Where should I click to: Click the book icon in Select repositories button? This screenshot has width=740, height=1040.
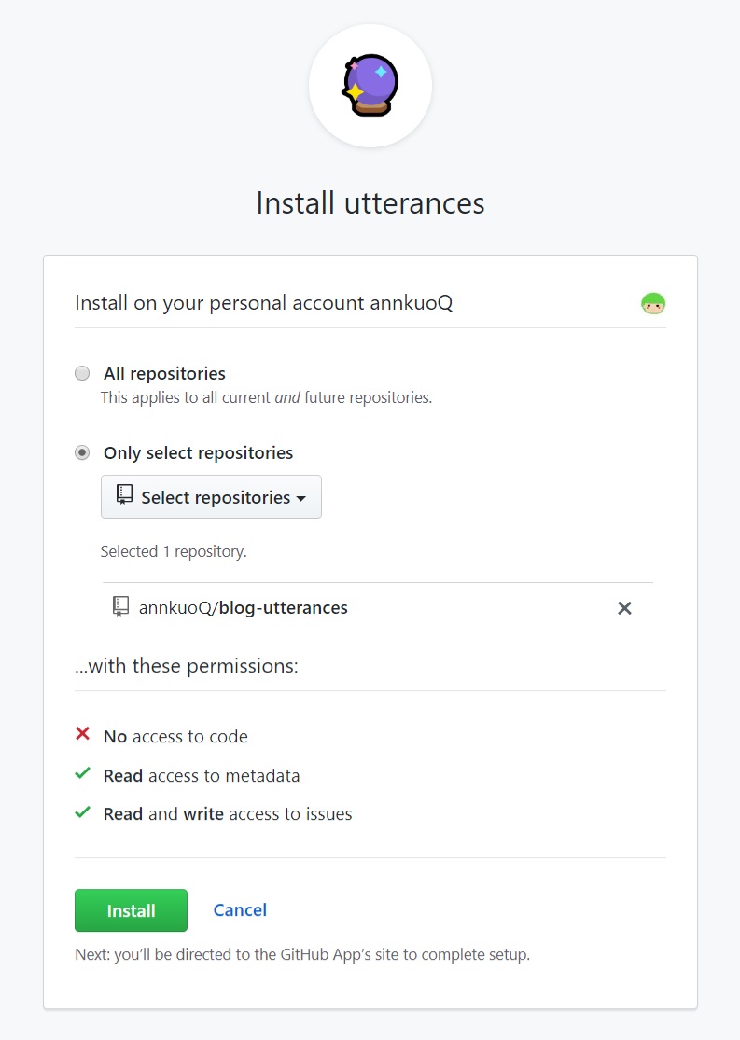coord(124,494)
